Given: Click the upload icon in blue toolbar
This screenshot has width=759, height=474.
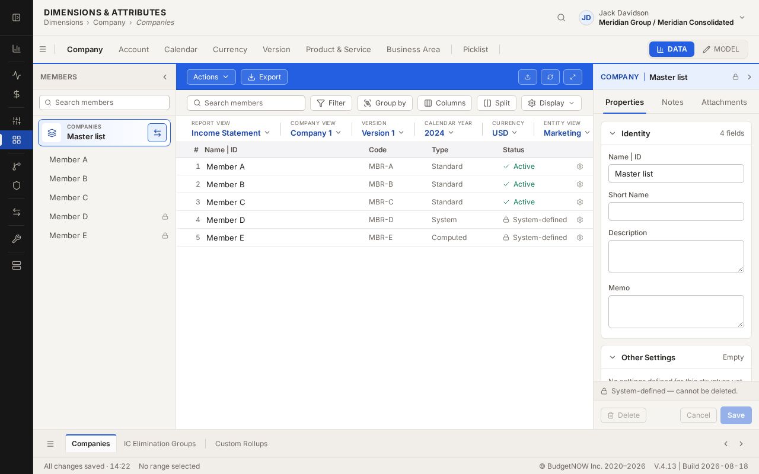Looking at the screenshot, I should (528, 77).
